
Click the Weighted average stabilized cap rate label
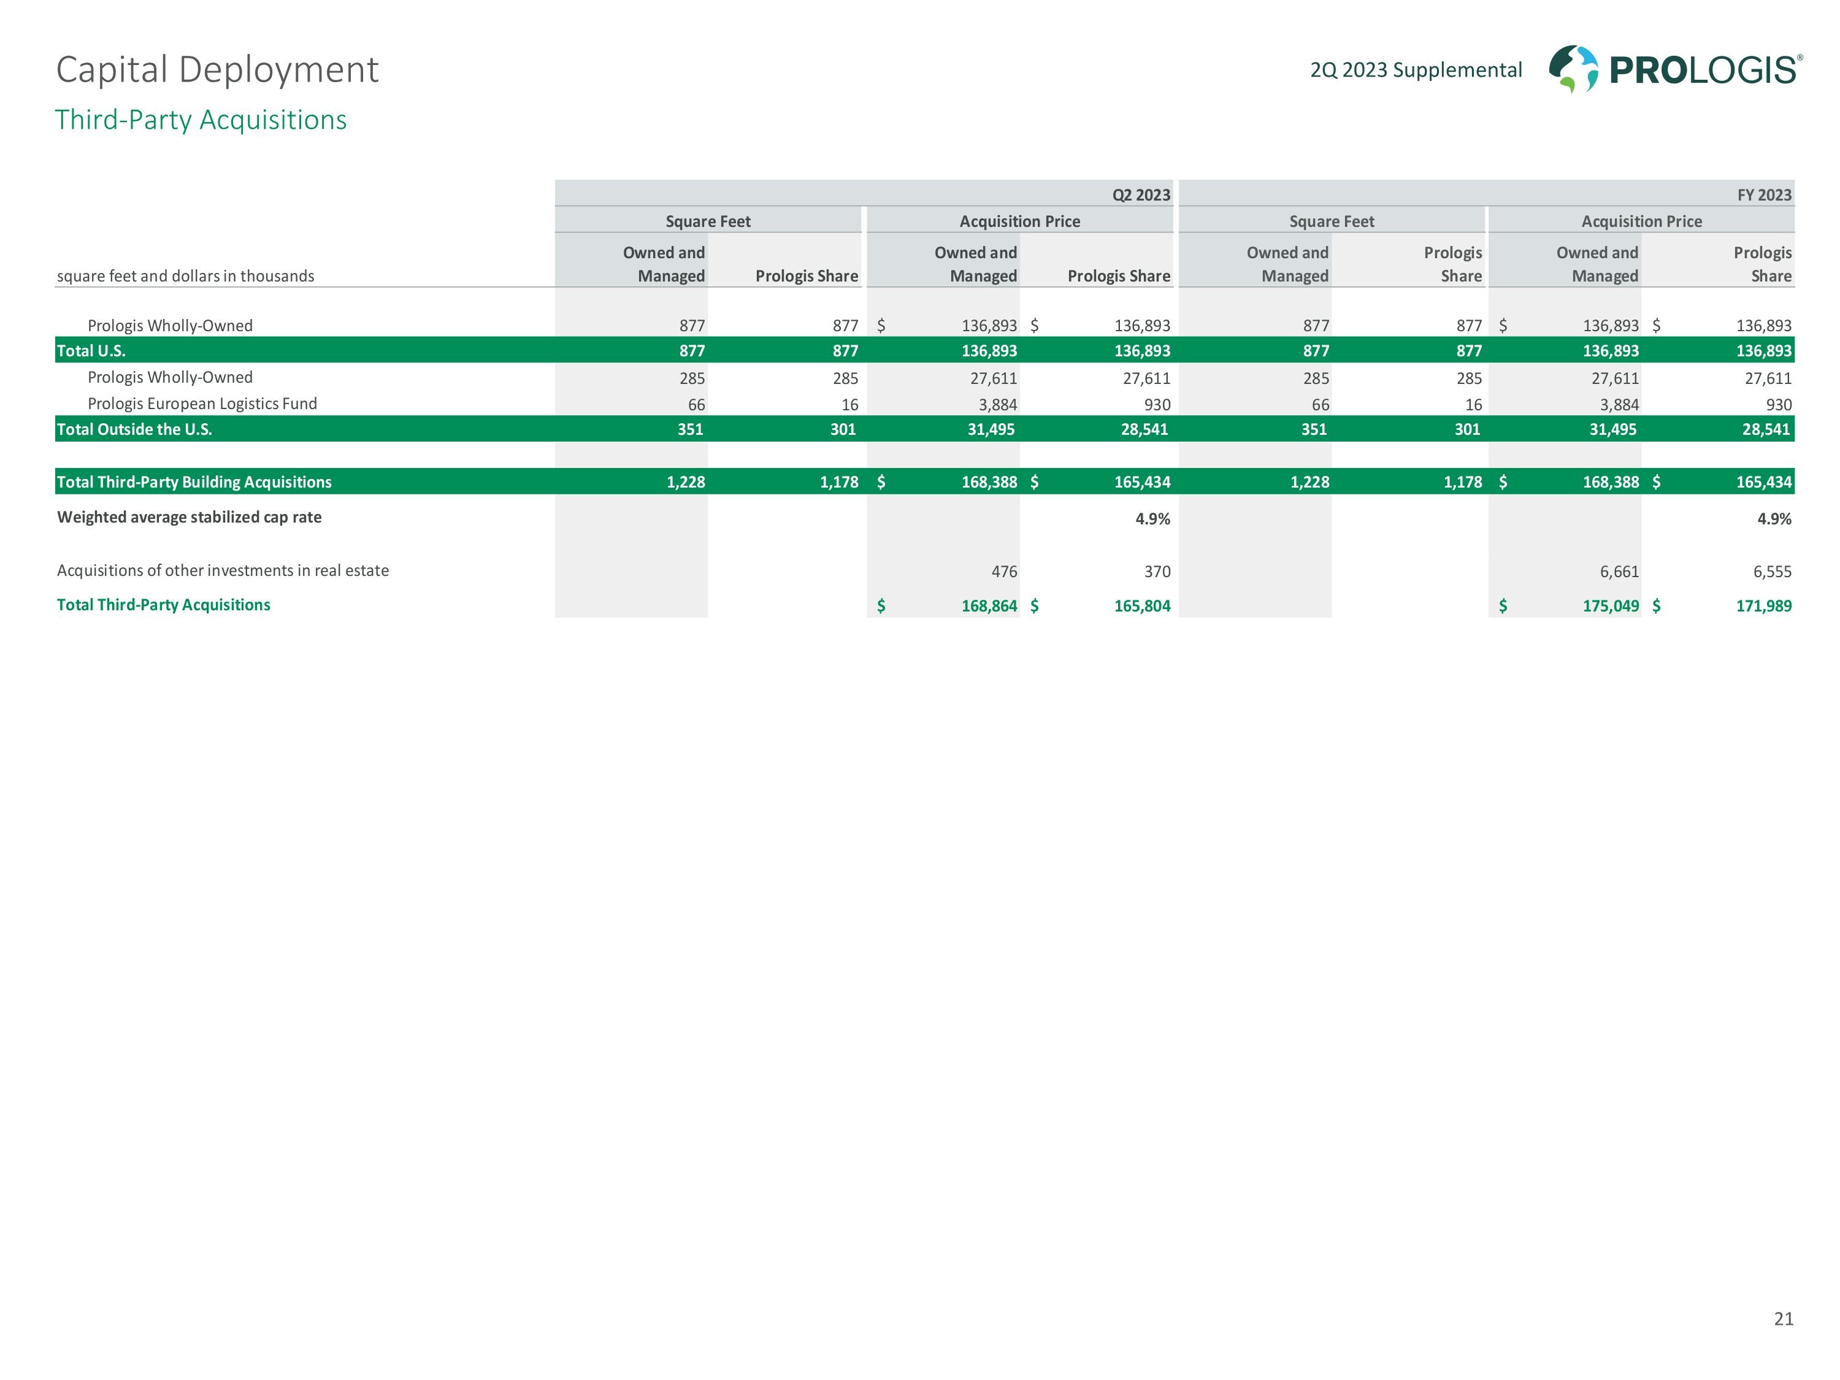[189, 518]
